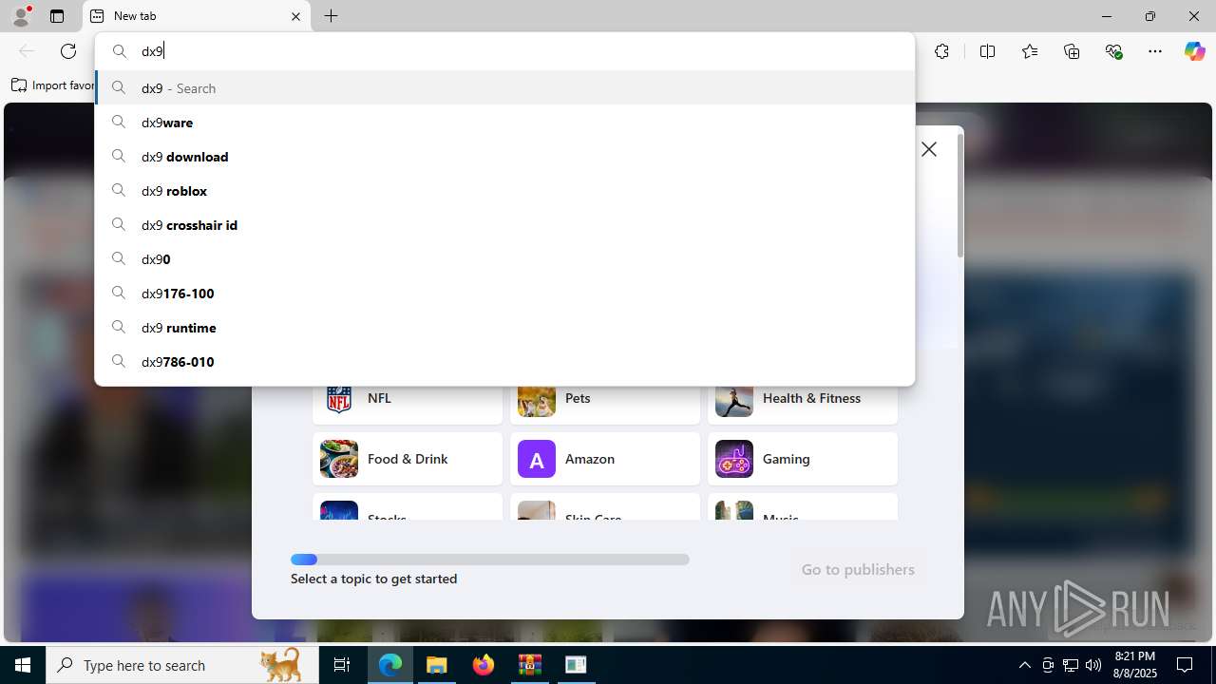Open the notification center icon

tap(1186, 665)
